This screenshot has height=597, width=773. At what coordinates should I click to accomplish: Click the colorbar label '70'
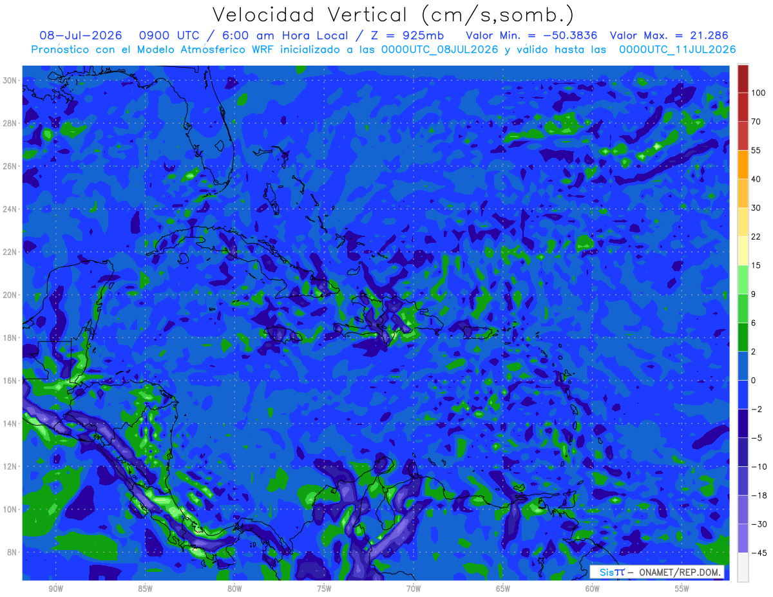756,122
